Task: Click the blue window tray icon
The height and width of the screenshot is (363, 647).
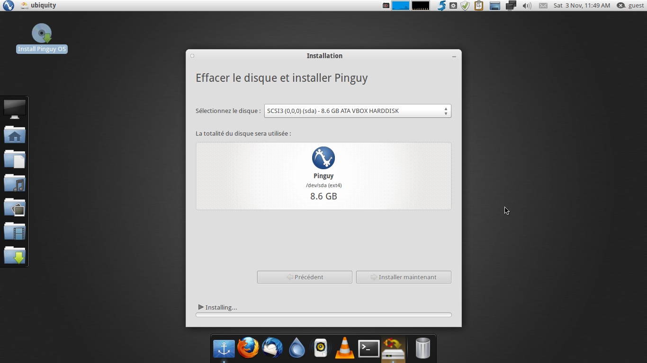Action: point(495,6)
